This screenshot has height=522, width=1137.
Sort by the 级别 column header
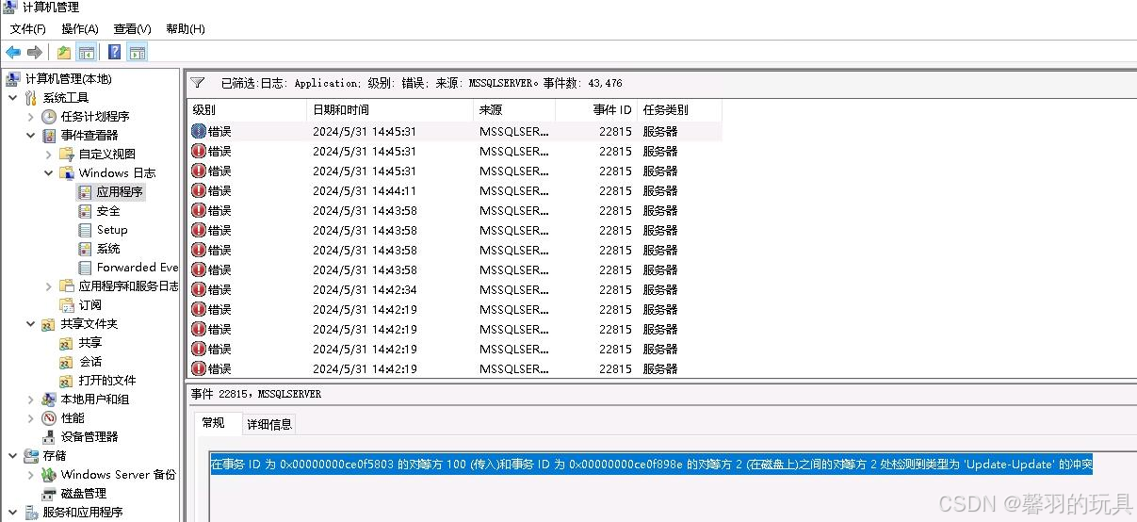pyautogui.click(x=247, y=110)
